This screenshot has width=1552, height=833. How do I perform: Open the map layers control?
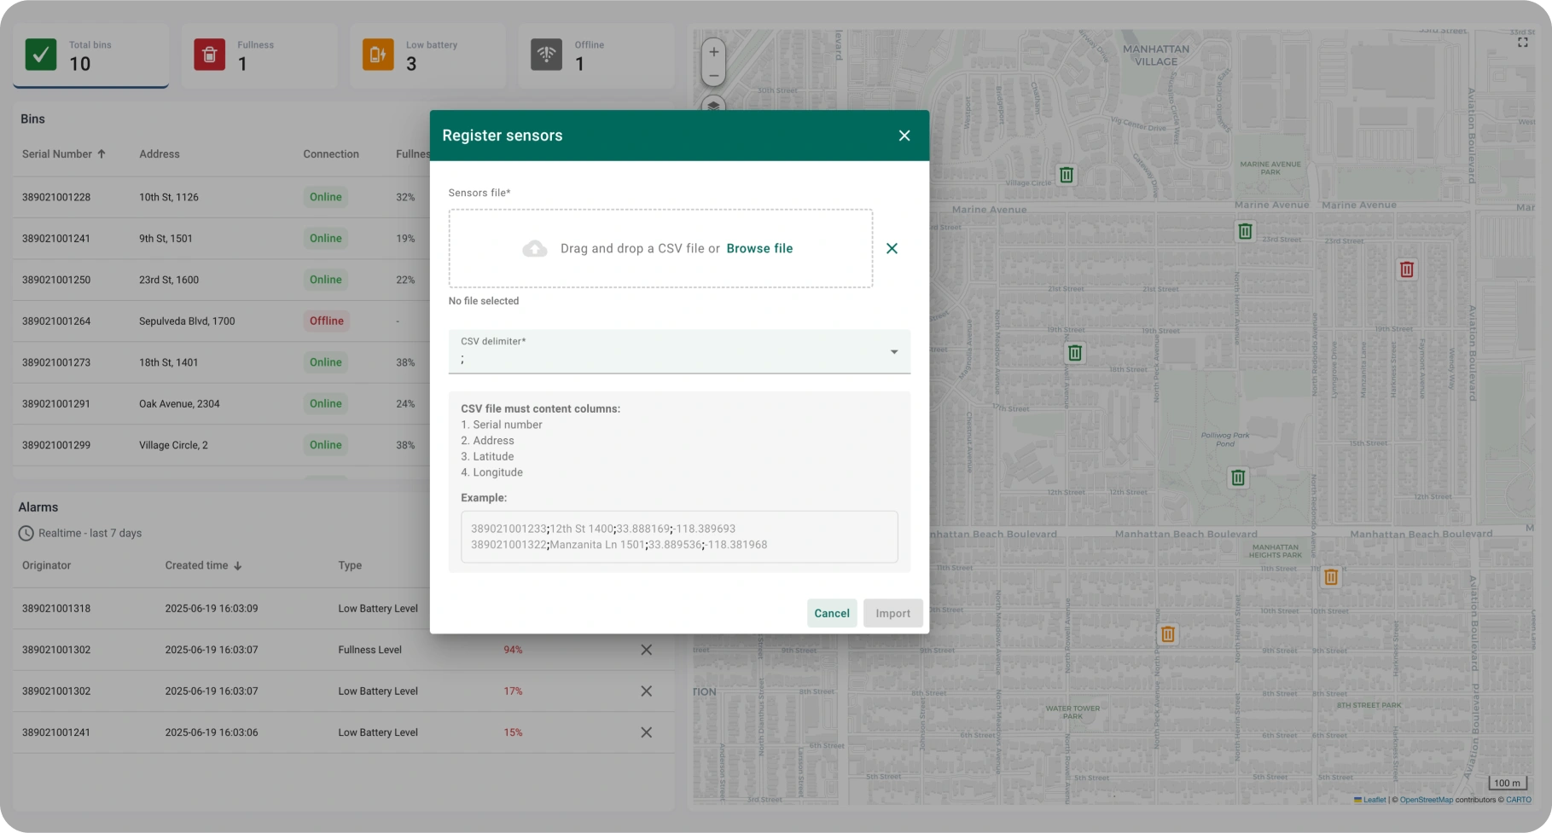click(712, 107)
